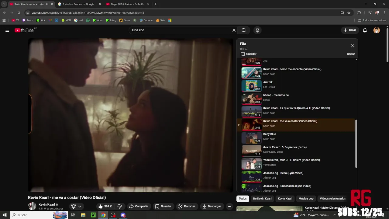
Task: Switch to the Tiago PZK ft. Emkier tab
Action: pyautogui.click(x=128, y=4)
